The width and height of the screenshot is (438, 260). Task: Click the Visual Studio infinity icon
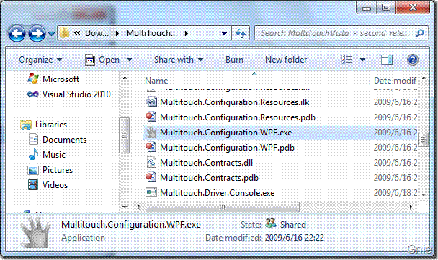click(33, 94)
